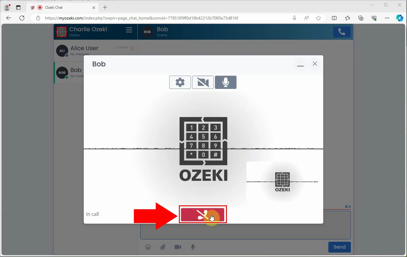Open browser Collections
The width and height of the screenshot is (407, 257).
click(361, 18)
